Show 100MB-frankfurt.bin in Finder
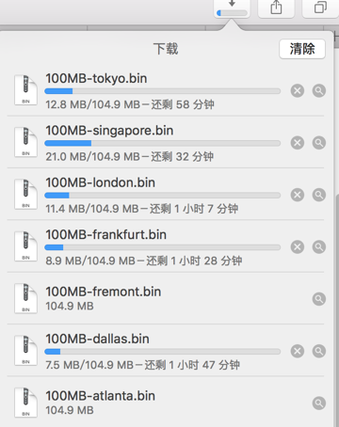This screenshot has height=427, width=339. [x=319, y=247]
